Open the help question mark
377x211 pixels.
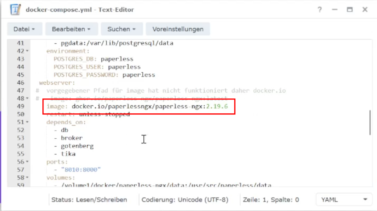point(320,10)
